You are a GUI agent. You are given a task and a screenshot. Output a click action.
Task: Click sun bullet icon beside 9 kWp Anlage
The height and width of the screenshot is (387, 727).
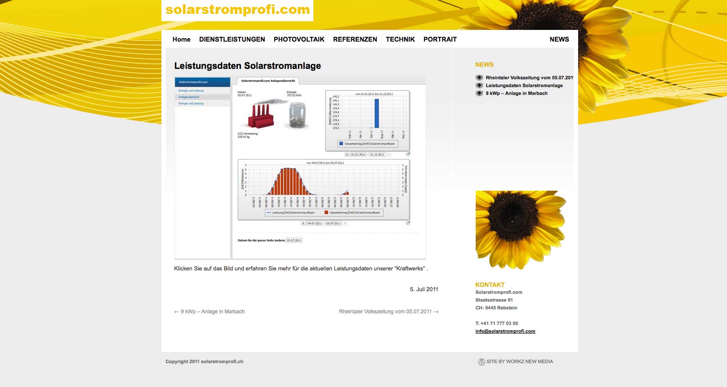(479, 94)
